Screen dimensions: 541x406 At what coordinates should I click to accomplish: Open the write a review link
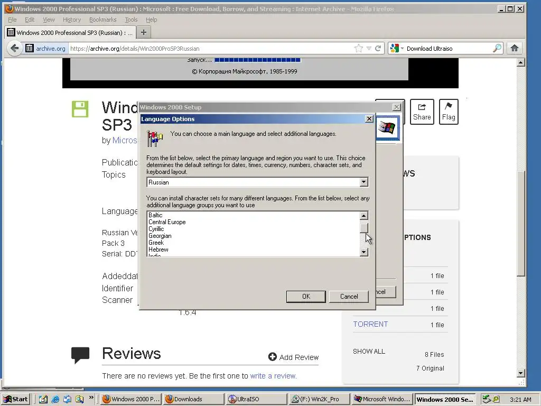273,376
